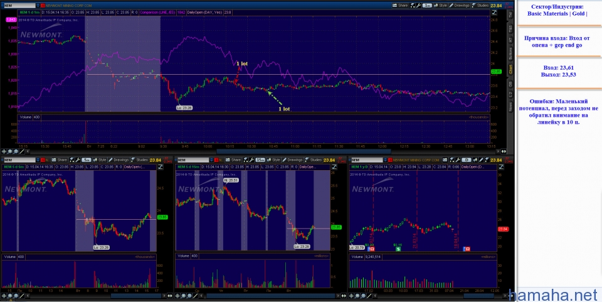Open the L2 side tab
Viewport: 602px width, 302px height.
coord(510,95)
